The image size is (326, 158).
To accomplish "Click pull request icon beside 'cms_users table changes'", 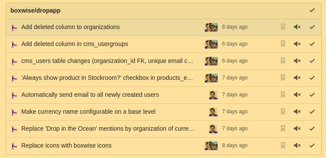I will (14, 62).
